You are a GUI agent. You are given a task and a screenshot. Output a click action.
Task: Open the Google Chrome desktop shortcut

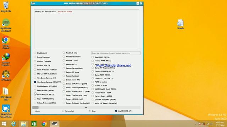[x=6, y=42]
